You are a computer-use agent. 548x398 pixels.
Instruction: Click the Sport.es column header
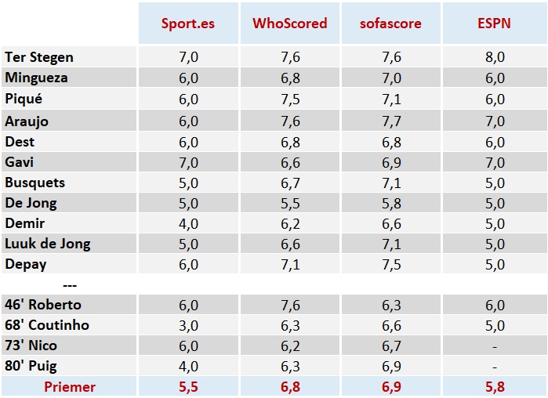click(x=188, y=24)
